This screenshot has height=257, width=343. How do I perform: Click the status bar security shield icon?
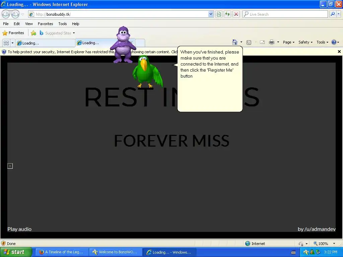click(x=3, y=243)
